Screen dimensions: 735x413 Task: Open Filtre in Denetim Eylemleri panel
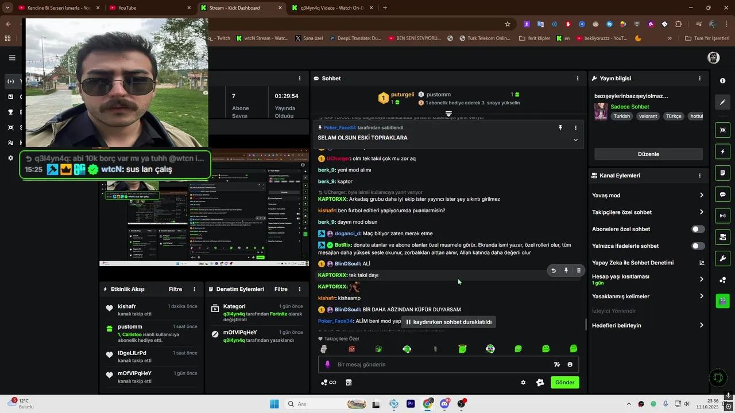[x=281, y=289]
